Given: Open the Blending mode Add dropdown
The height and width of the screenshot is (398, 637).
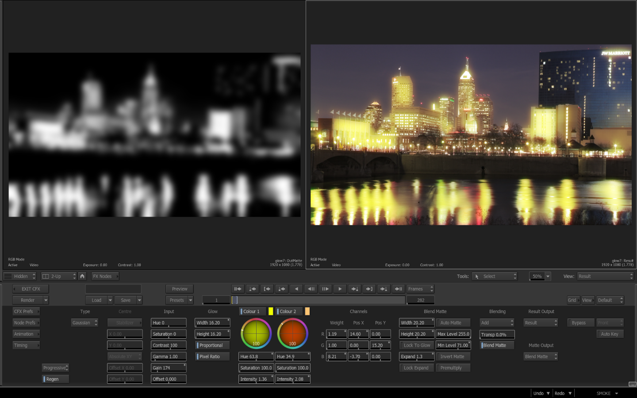Looking at the screenshot, I should pos(497,323).
